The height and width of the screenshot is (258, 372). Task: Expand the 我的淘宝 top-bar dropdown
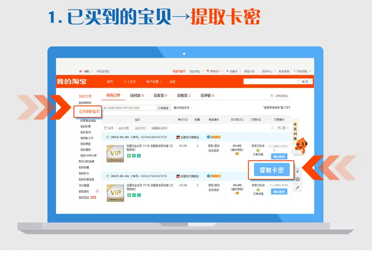click(x=196, y=72)
